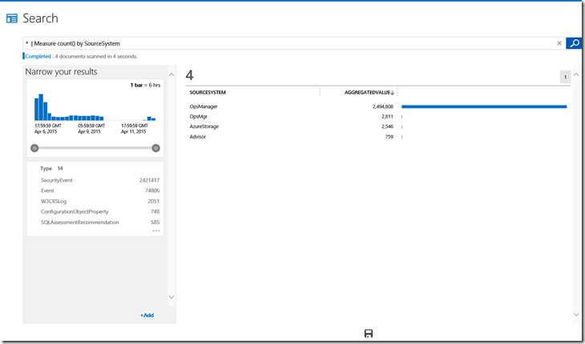
Task: Click the magnifier search button
Action: click(x=574, y=43)
